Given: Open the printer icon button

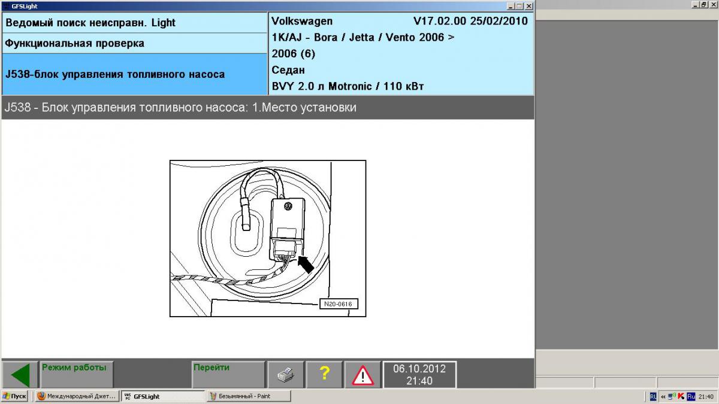Looking at the screenshot, I should (x=285, y=375).
